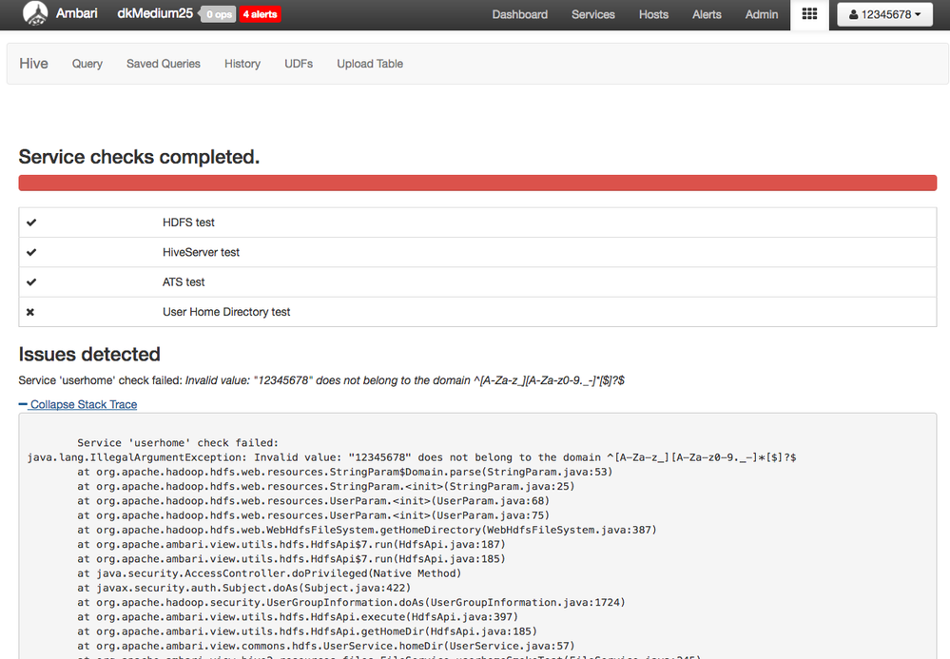Click the Issues detected heading

pos(89,354)
